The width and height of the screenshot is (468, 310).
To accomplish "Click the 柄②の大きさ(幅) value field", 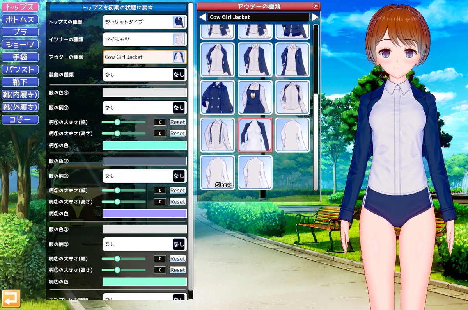I will coord(160,191).
